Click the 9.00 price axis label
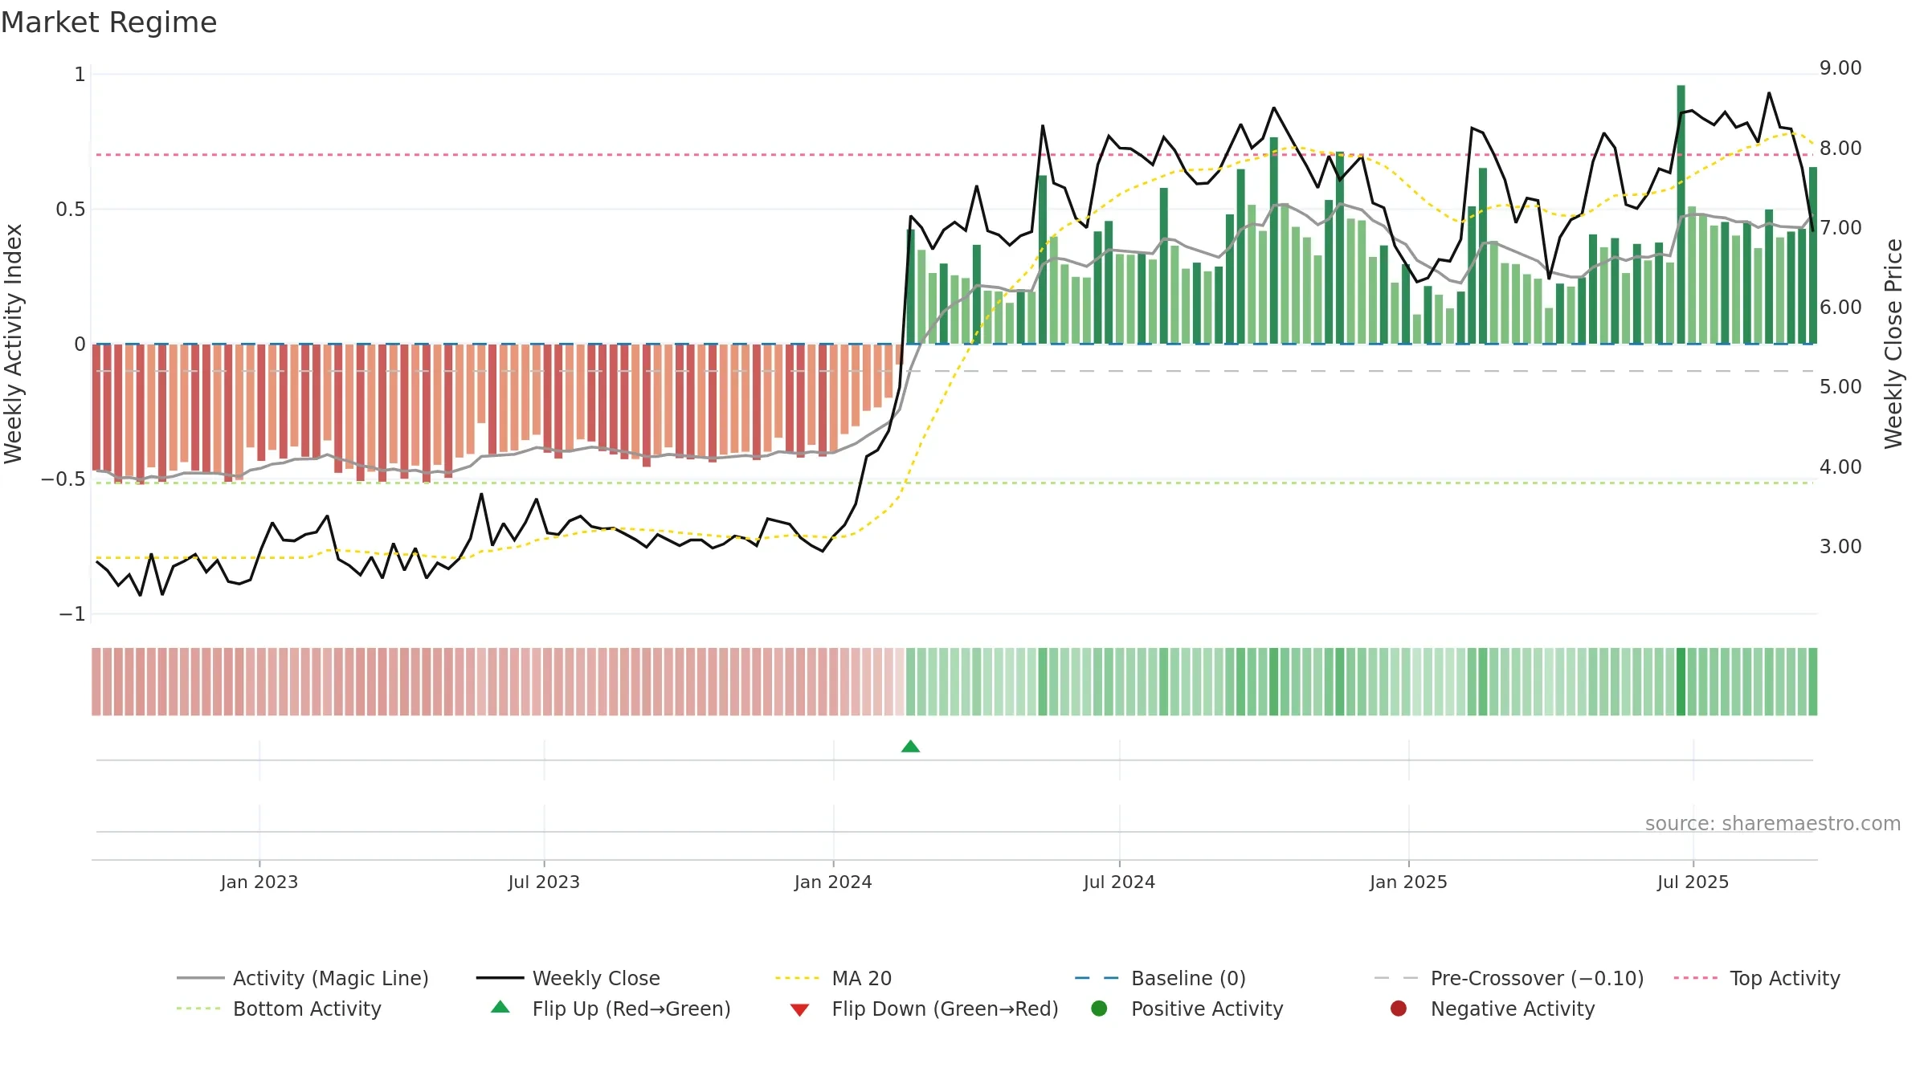Viewport: 1928px width, 1084px height. (1840, 68)
